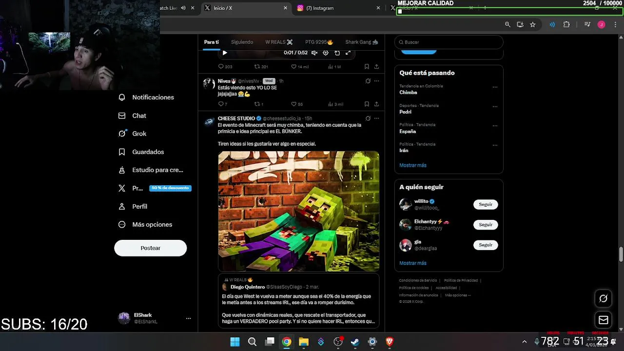This screenshot has height=351, width=624.
Task: Click the Buscar search field
Action: coord(448,42)
